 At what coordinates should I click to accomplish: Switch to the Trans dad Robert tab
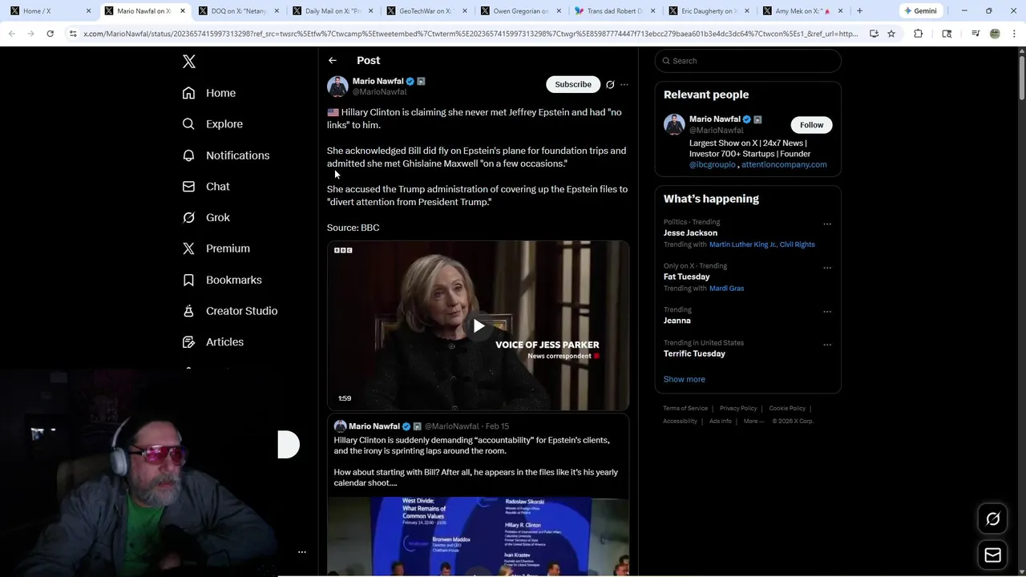tap(613, 11)
